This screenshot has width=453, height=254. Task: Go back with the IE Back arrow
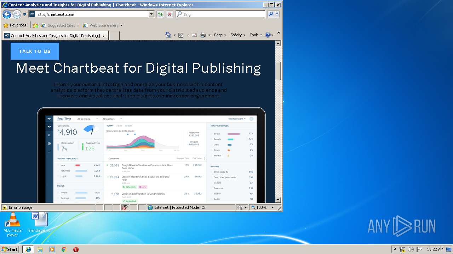pyautogui.click(x=7, y=14)
